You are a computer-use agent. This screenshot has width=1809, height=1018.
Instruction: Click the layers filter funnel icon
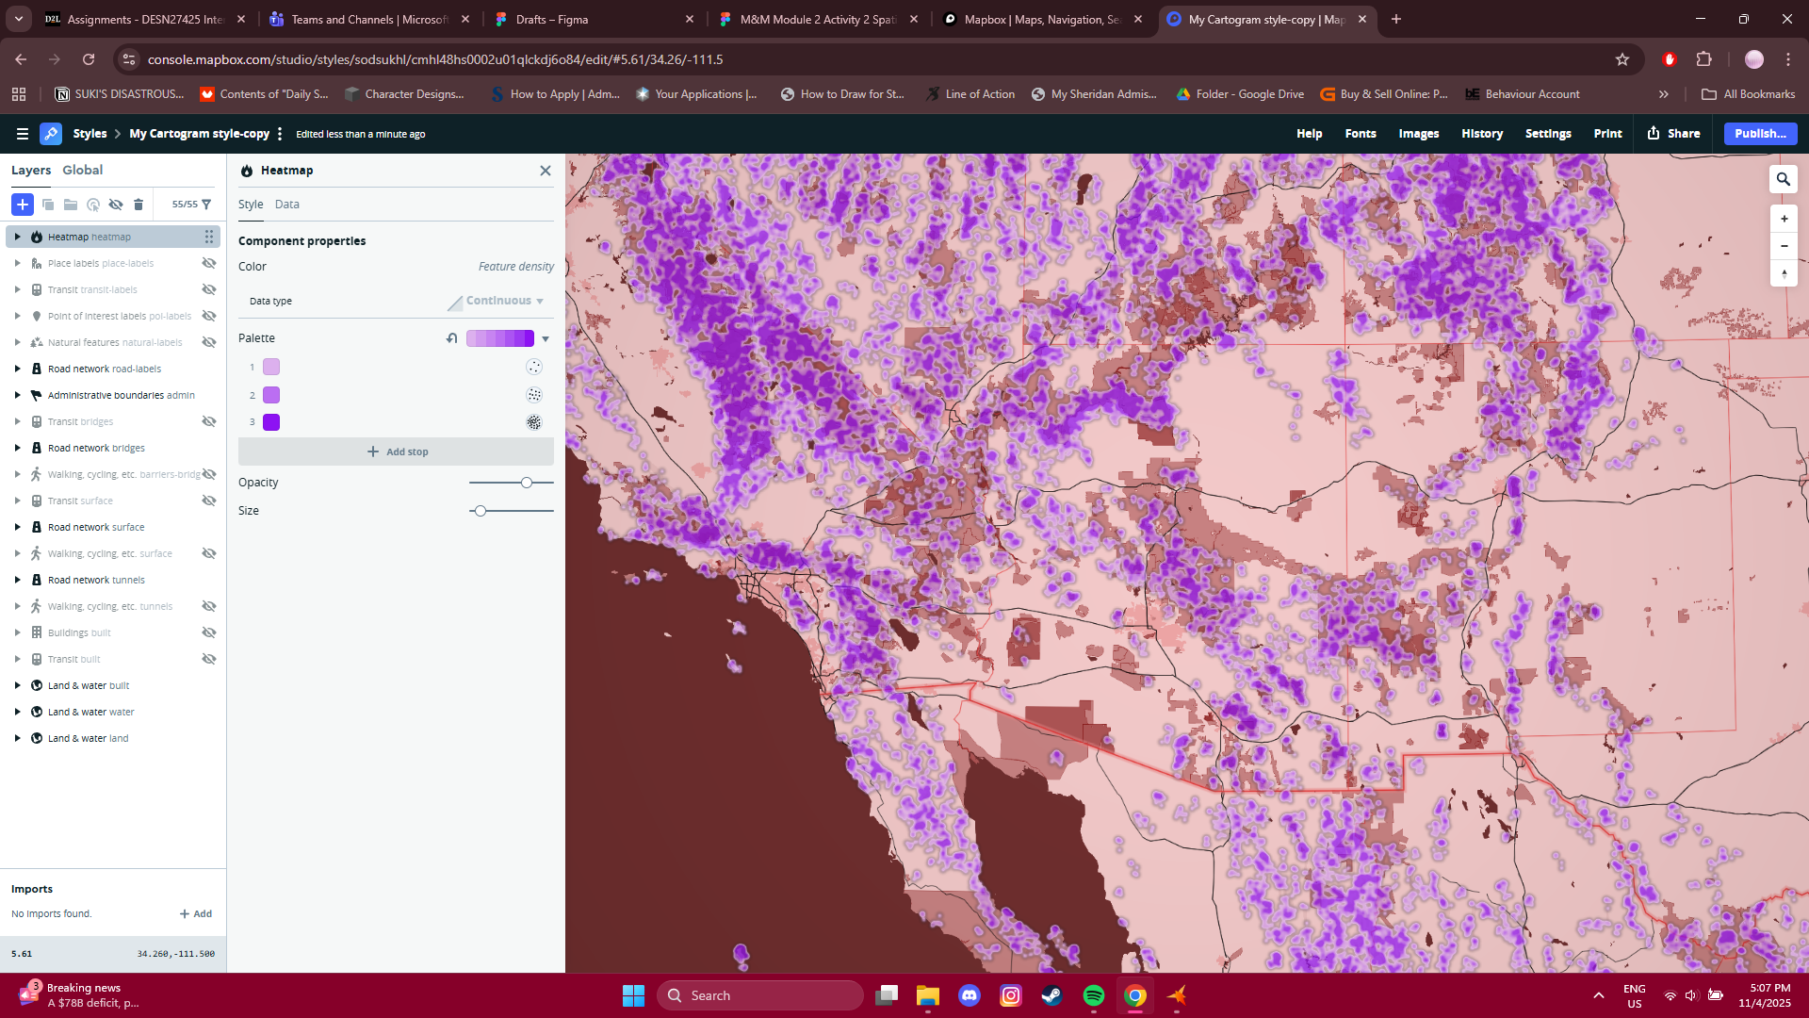pyautogui.click(x=206, y=205)
